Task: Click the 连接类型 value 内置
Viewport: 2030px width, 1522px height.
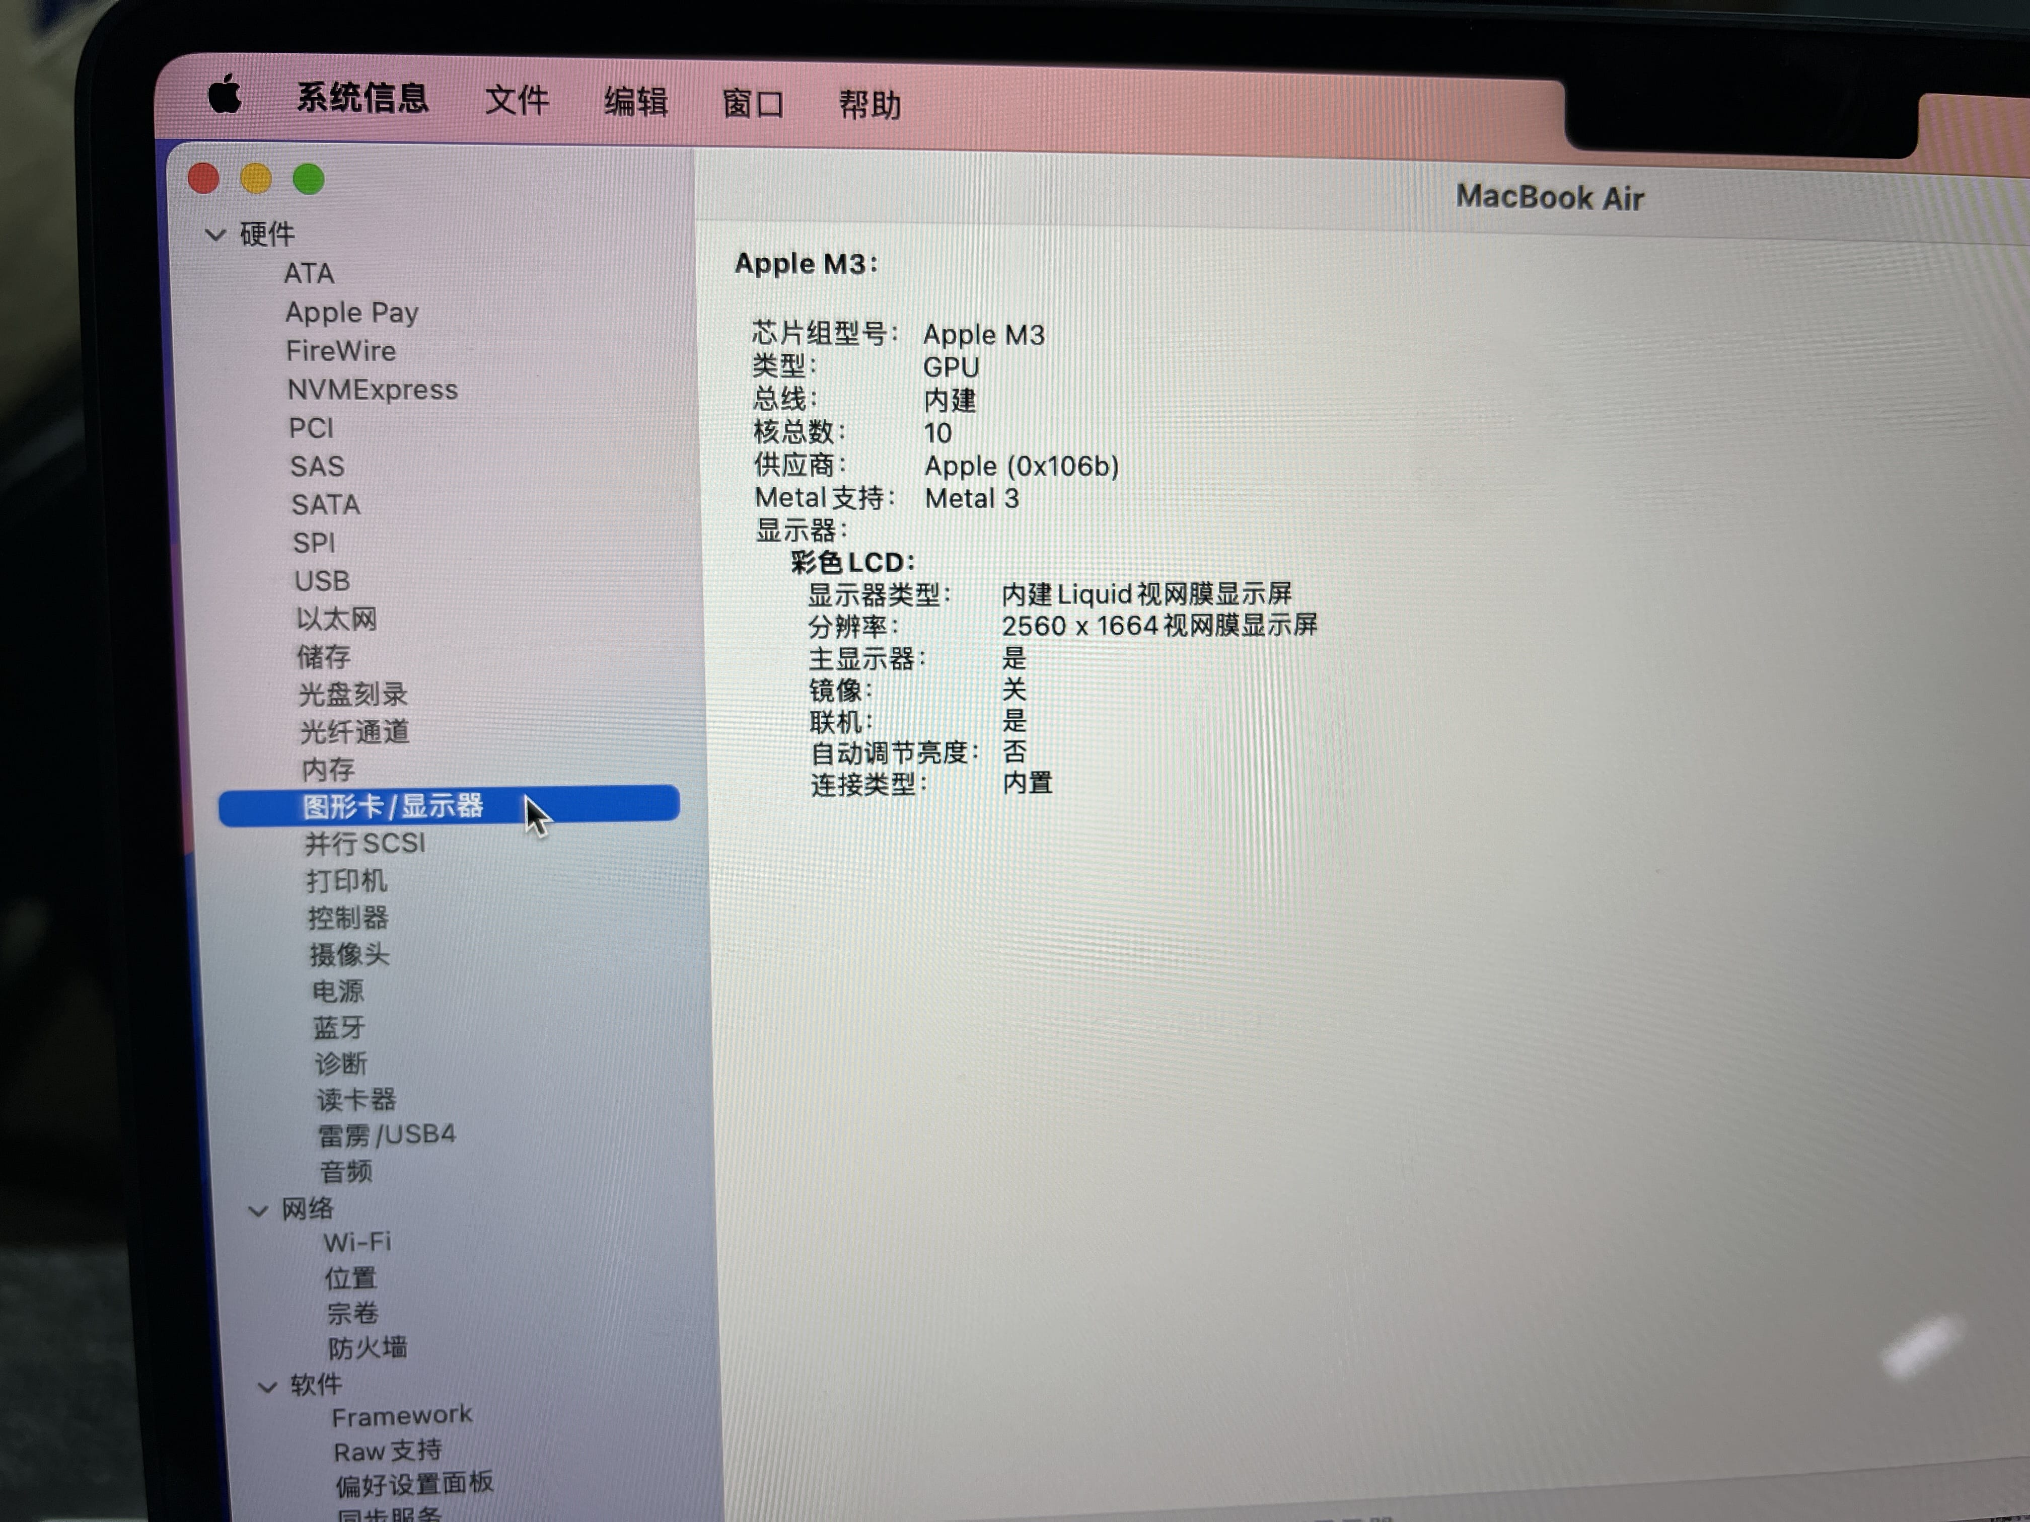Action: 1028,784
